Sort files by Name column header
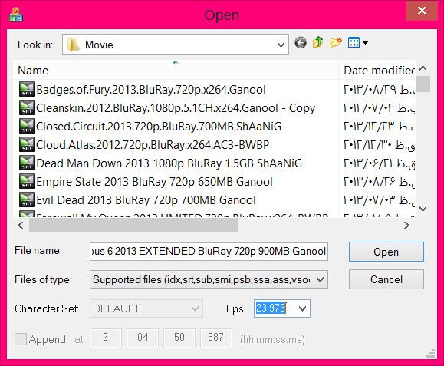 click(33, 71)
